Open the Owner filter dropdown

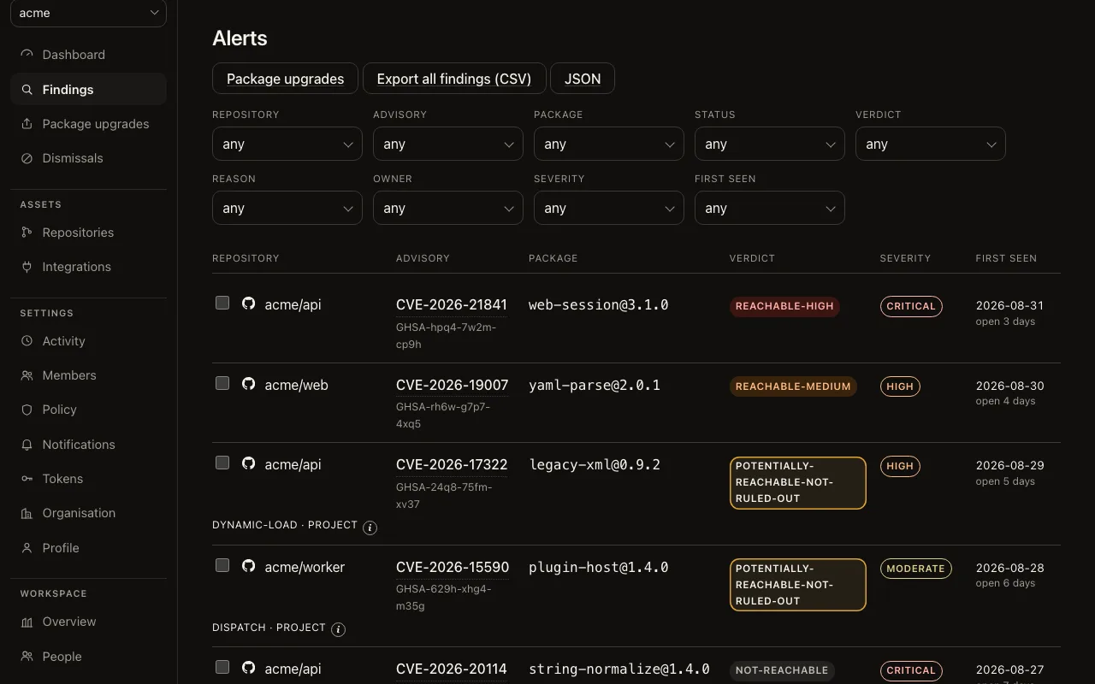[448, 209]
